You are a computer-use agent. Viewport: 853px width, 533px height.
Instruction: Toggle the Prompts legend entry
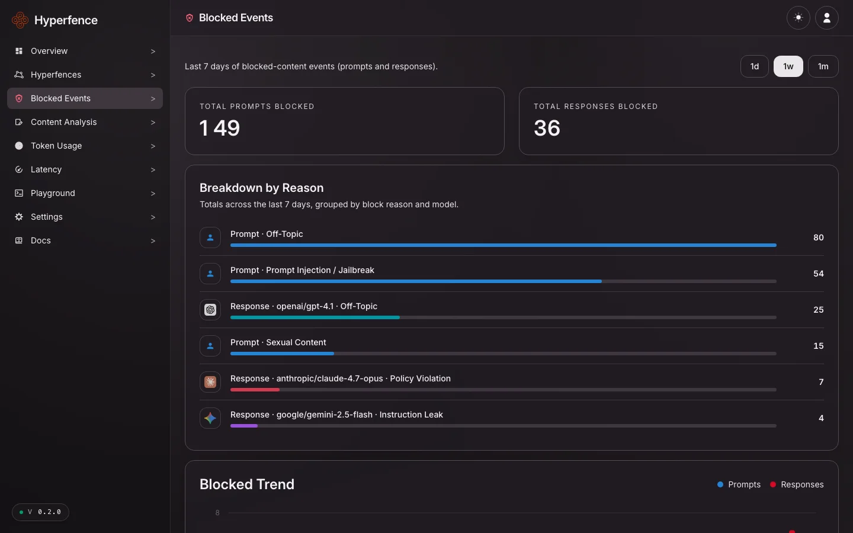(x=739, y=484)
